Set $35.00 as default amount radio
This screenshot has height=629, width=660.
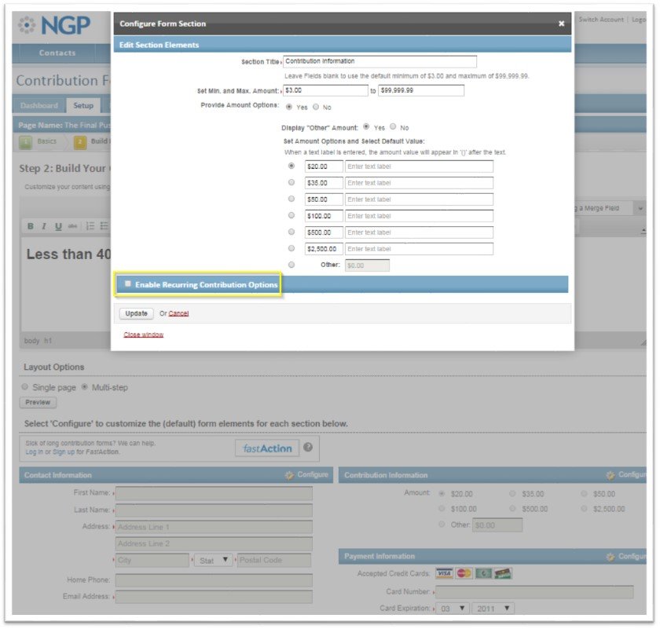coord(291,182)
